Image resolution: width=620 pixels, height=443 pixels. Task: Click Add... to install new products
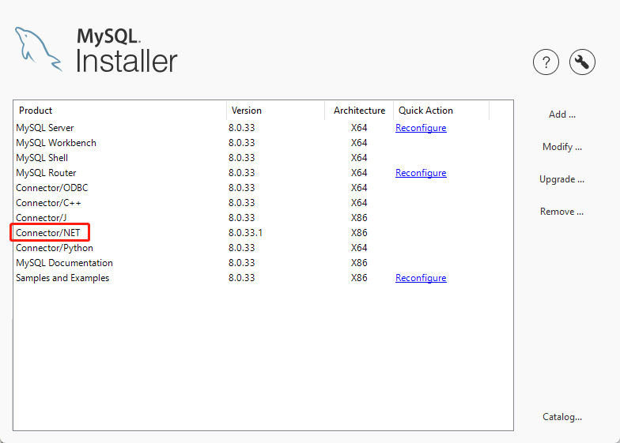(561, 115)
